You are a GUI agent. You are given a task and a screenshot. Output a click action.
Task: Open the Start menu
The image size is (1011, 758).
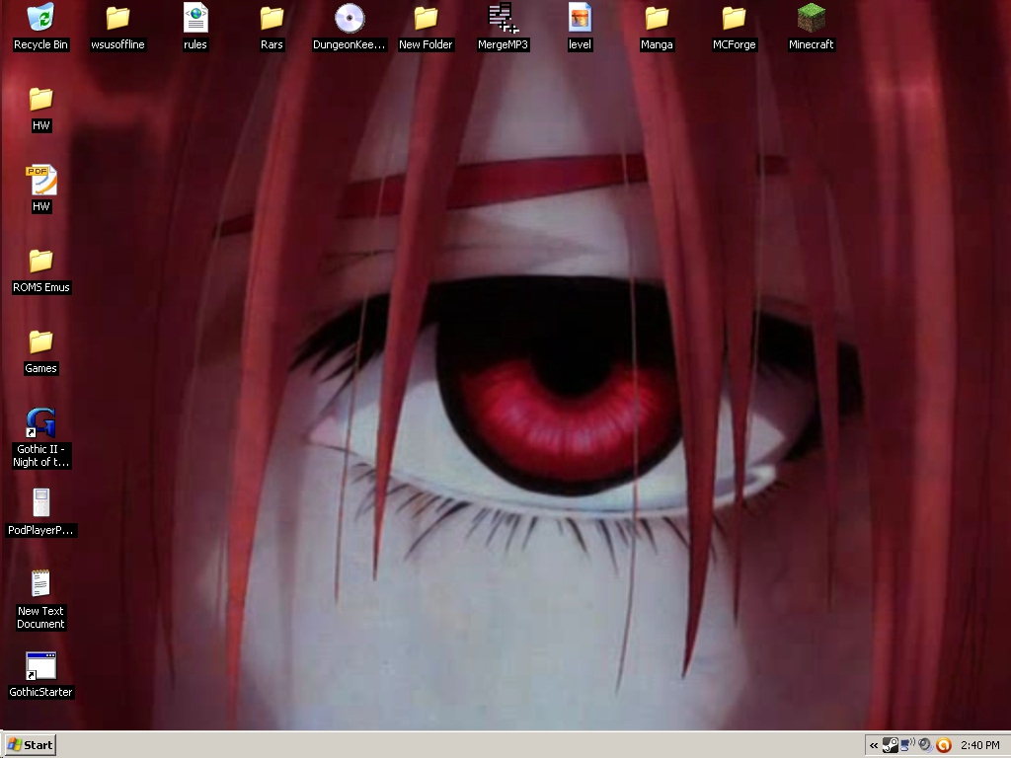(30, 745)
